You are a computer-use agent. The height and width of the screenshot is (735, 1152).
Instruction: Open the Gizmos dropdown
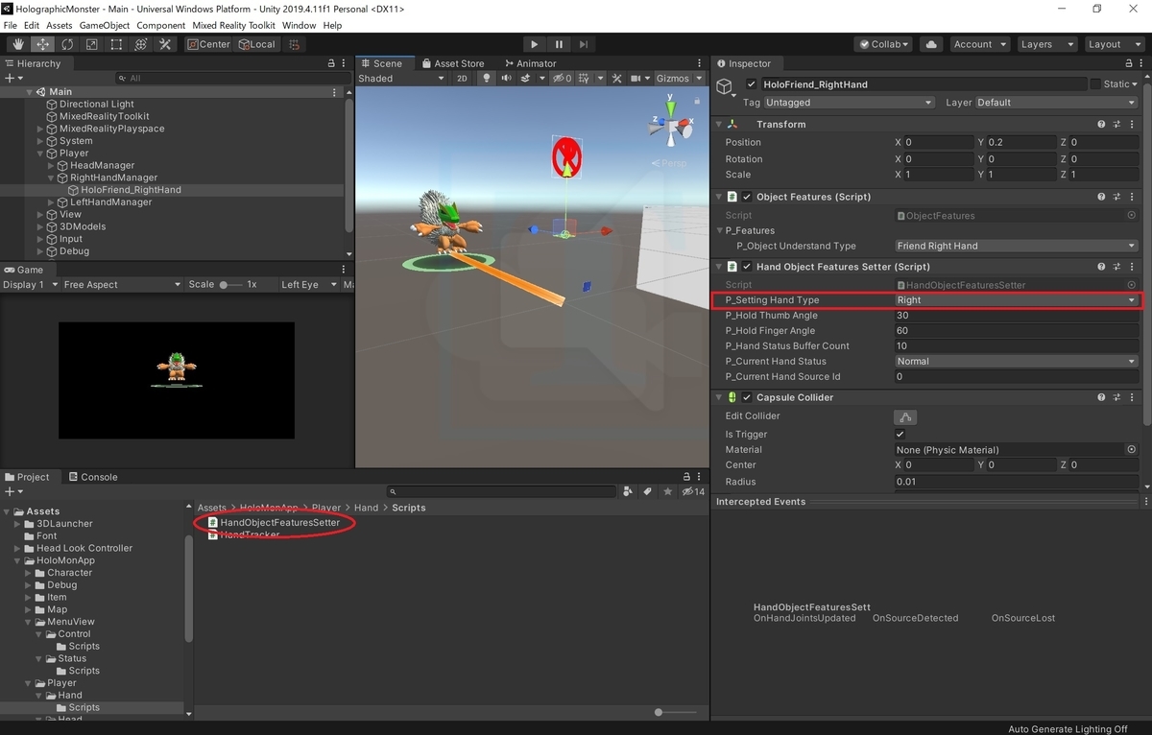pos(679,79)
